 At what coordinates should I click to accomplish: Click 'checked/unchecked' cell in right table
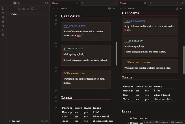click(164, 99)
